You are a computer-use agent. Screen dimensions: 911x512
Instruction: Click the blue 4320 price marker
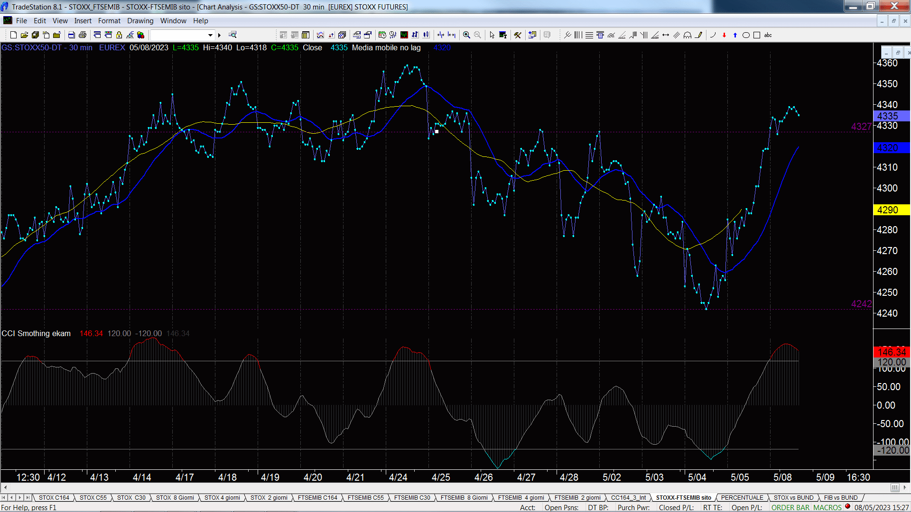click(x=891, y=148)
